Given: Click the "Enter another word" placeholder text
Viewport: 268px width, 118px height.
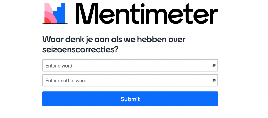Looking at the screenshot, I should (x=66, y=81).
